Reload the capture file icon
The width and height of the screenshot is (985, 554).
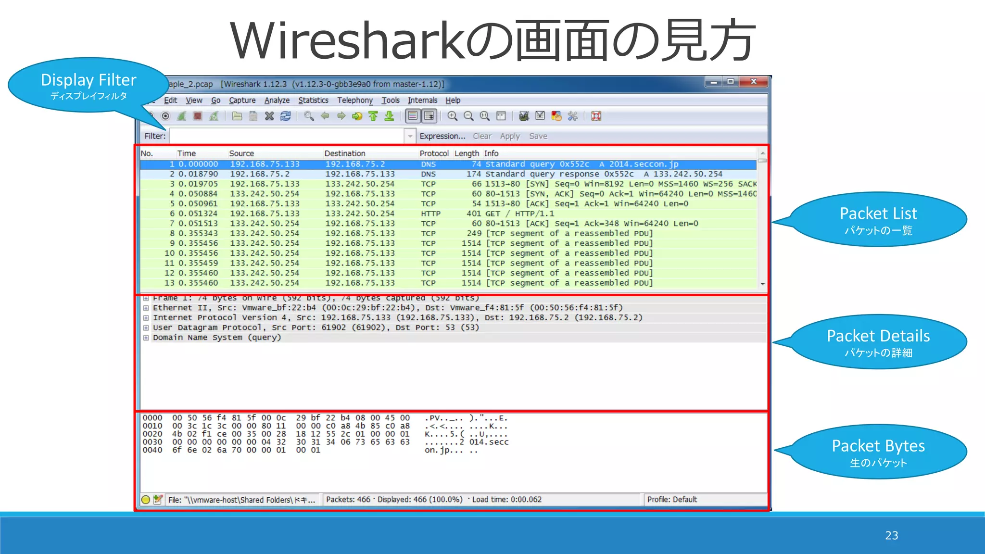coord(286,116)
